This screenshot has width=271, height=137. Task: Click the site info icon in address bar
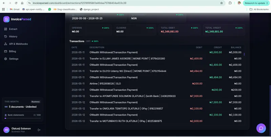[x=29, y=3]
